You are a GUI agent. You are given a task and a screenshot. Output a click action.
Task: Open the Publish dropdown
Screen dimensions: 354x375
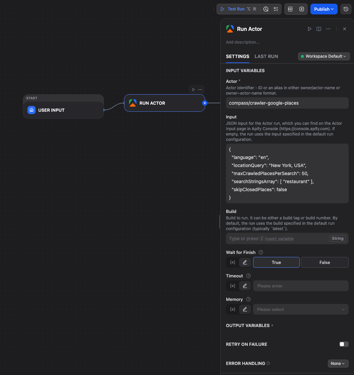coord(323,9)
